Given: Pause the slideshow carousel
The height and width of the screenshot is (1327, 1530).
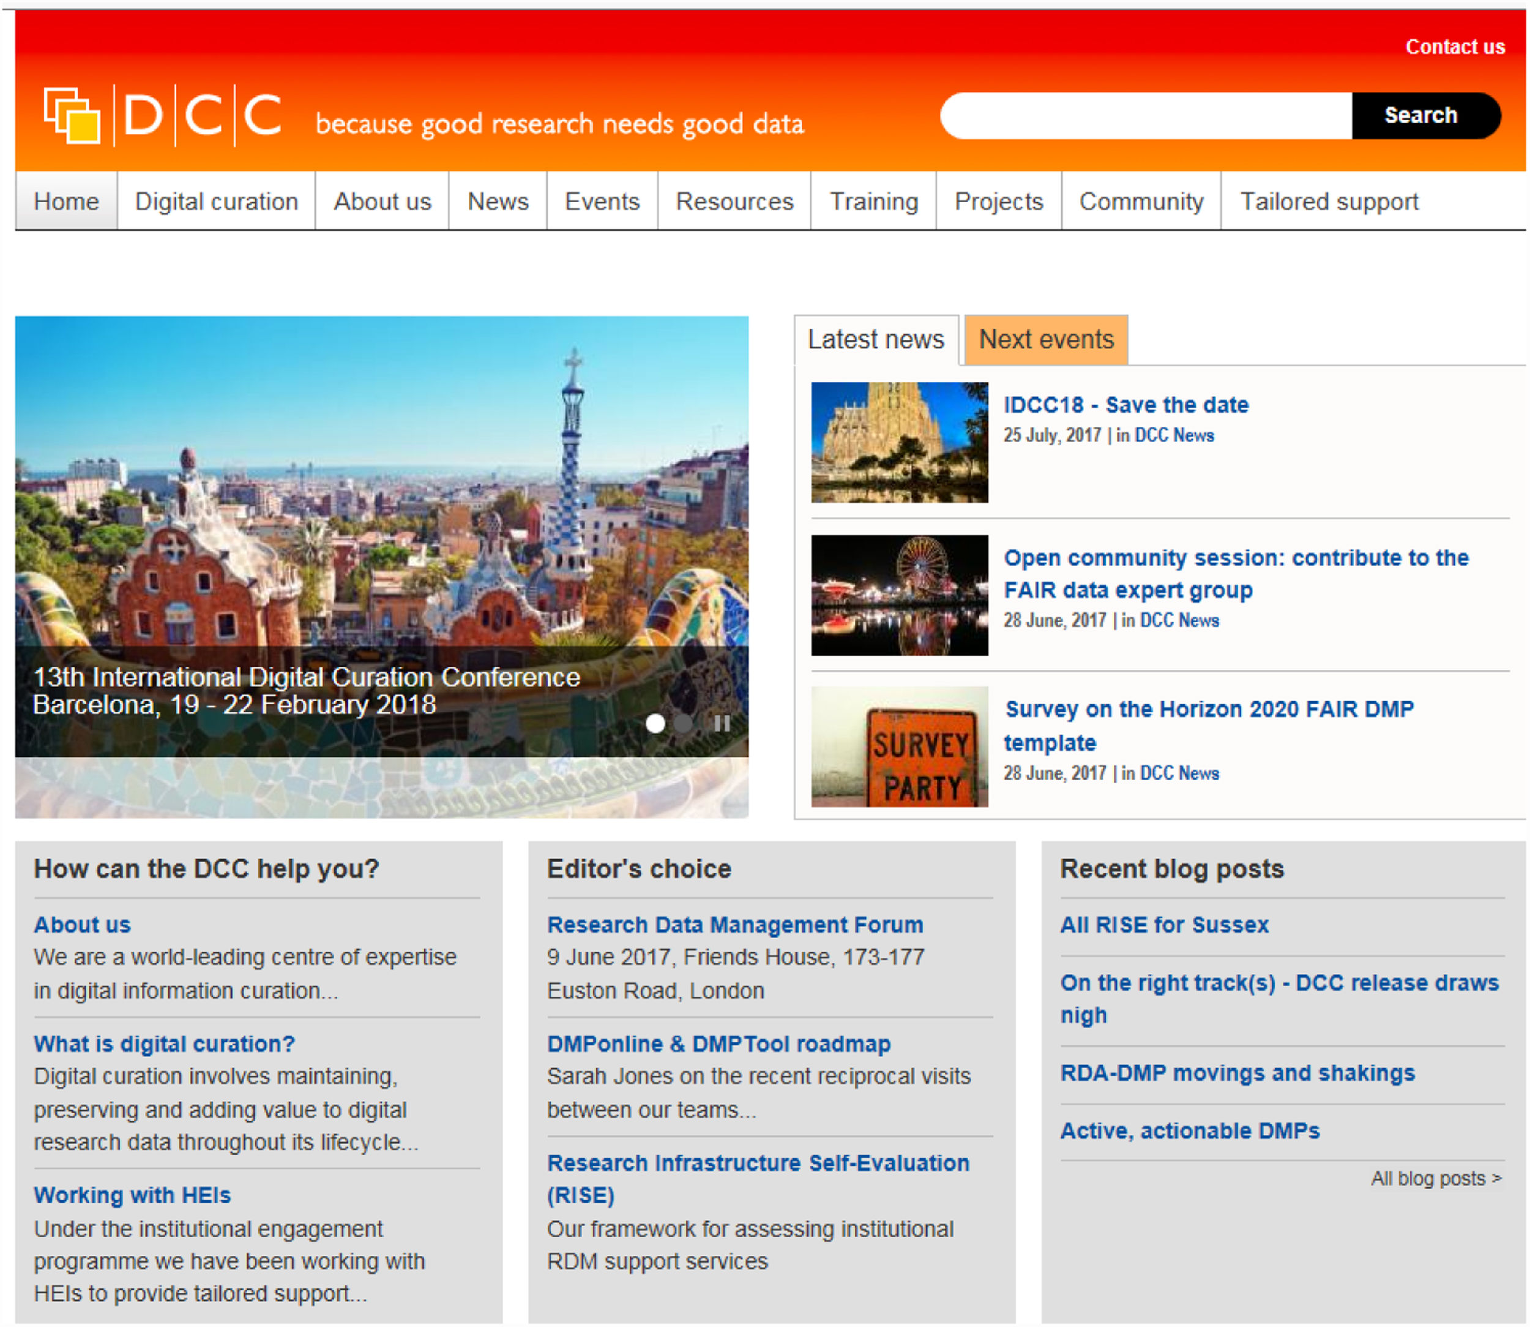Looking at the screenshot, I should point(722,723).
